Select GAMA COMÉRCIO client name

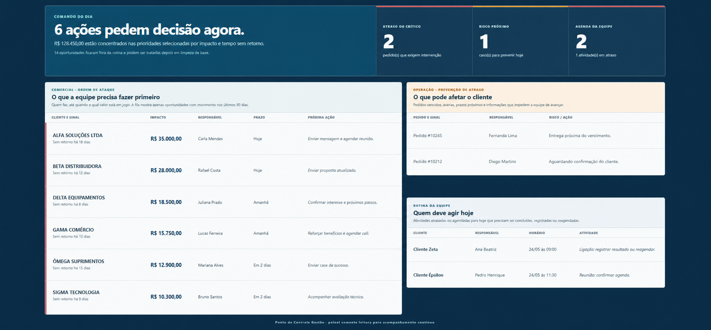click(x=73, y=230)
